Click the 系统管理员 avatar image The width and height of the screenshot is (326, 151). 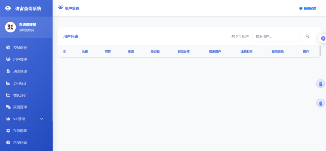[11, 27]
